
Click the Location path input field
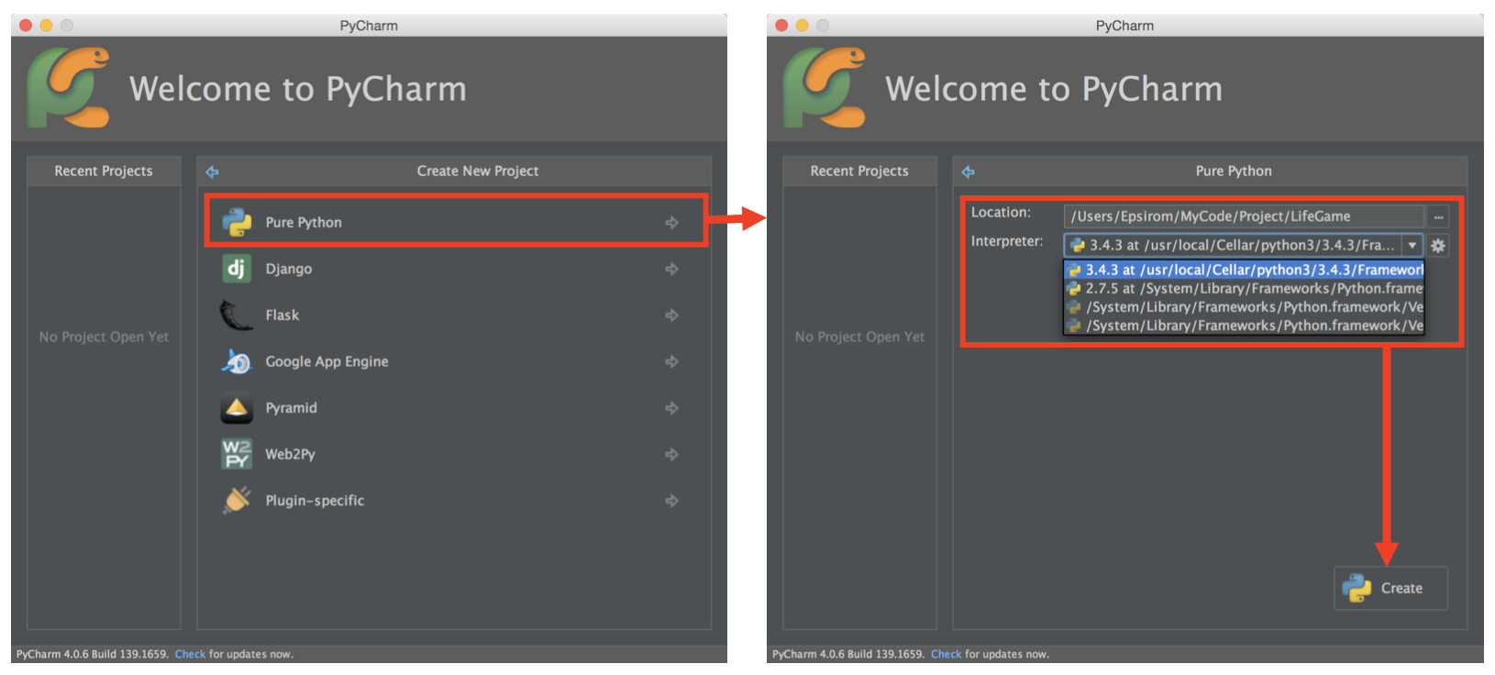coord(1244,216)
